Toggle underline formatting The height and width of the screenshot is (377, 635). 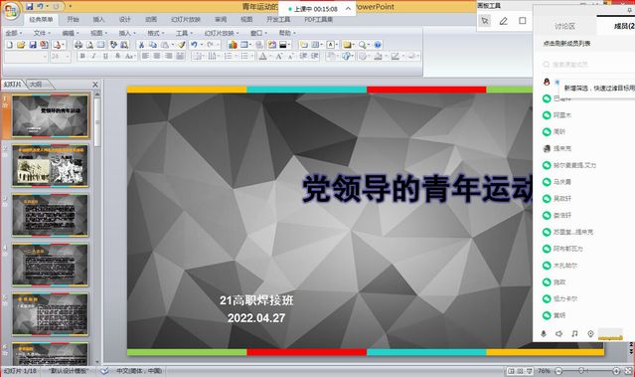click(x=105, y=56)
